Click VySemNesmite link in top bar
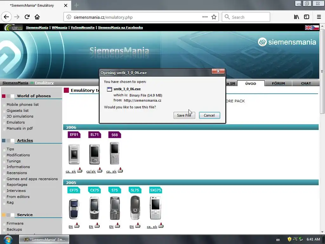Image resolution: width=325 pixels, height=244 pixels. point(83,27)
